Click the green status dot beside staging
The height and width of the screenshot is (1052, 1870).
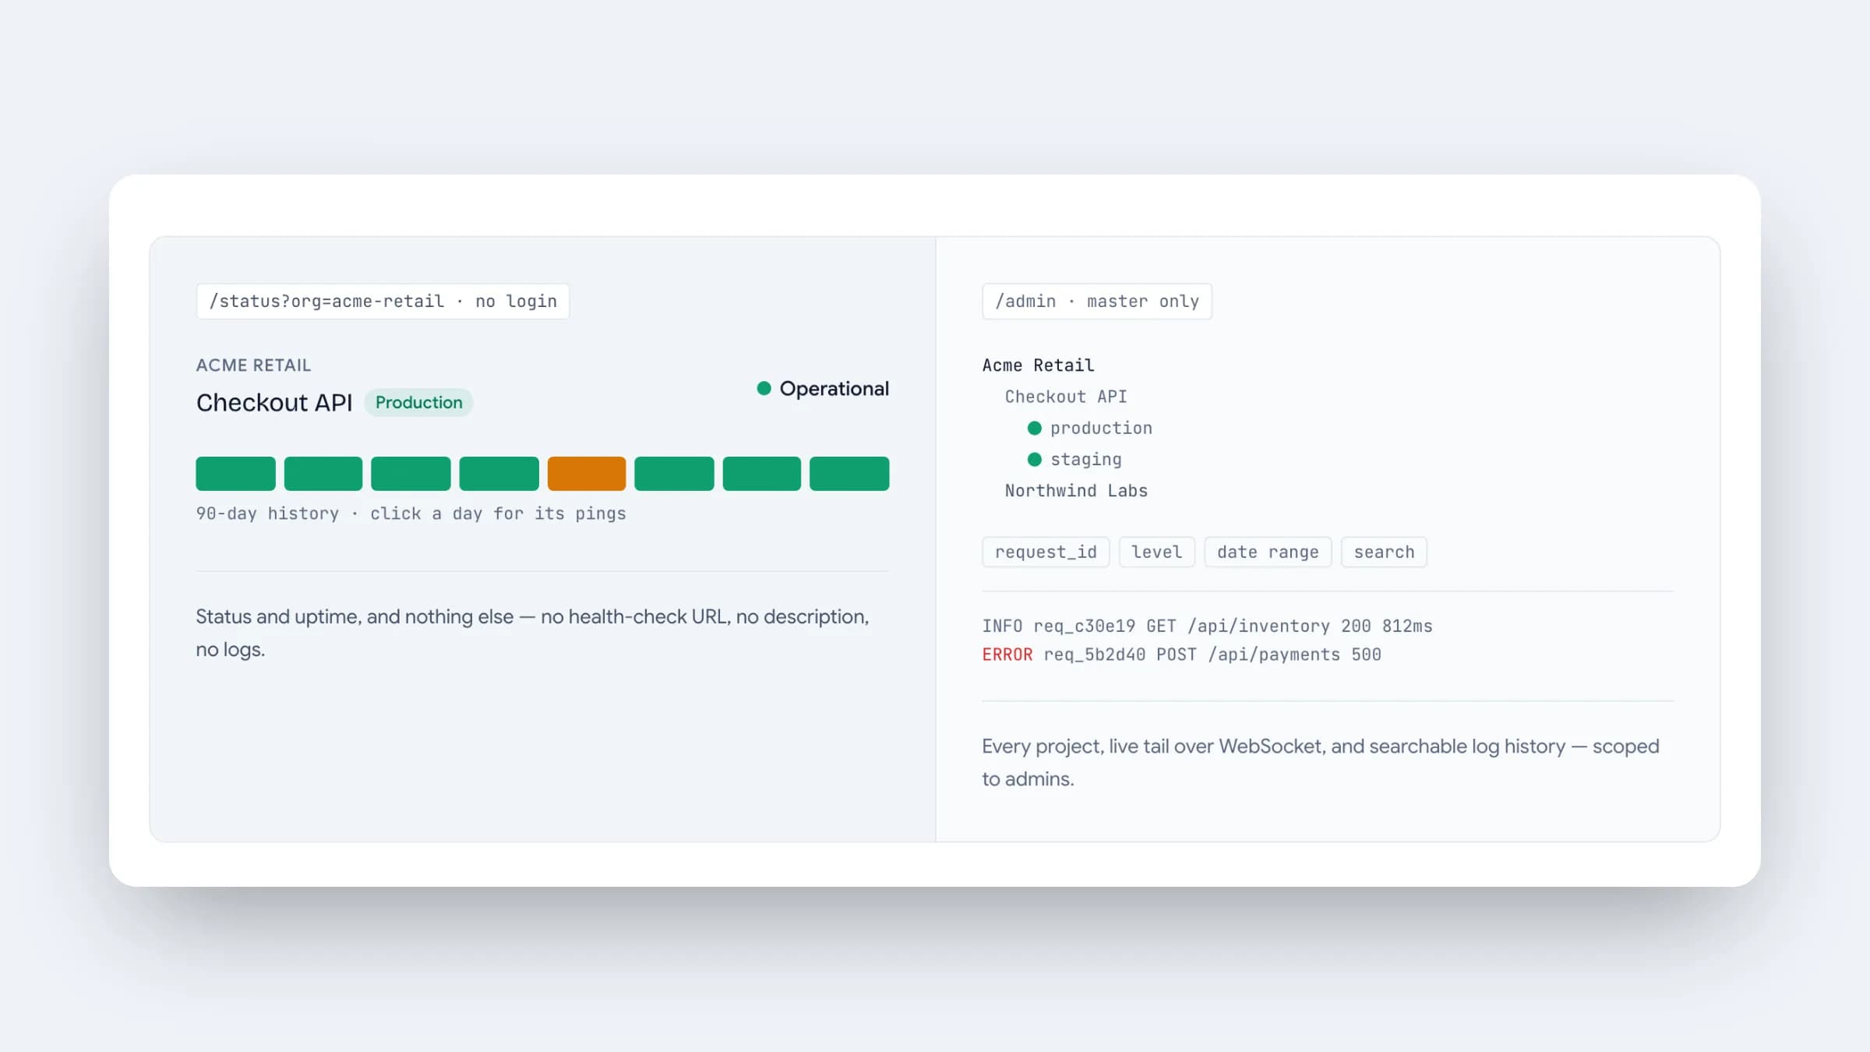pyautogui.click(x=1035, y=459)
